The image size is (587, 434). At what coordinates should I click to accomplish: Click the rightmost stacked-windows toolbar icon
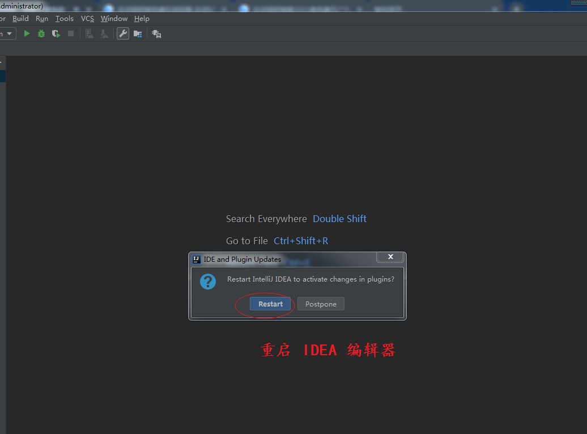156,34
